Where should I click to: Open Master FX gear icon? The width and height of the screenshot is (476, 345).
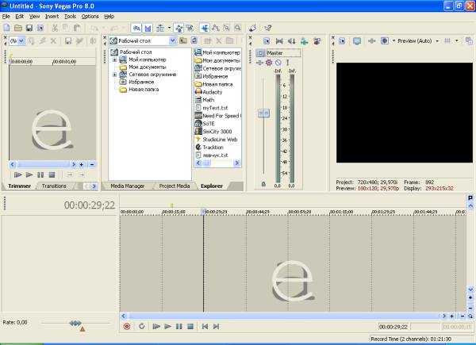269,63
